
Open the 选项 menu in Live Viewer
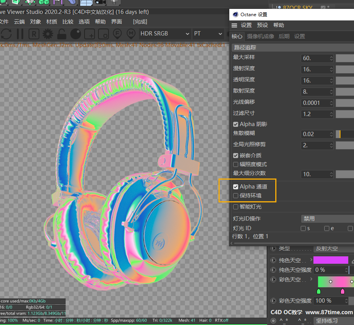84,22
